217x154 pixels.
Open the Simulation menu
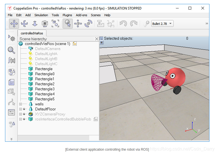click(41, 15)
